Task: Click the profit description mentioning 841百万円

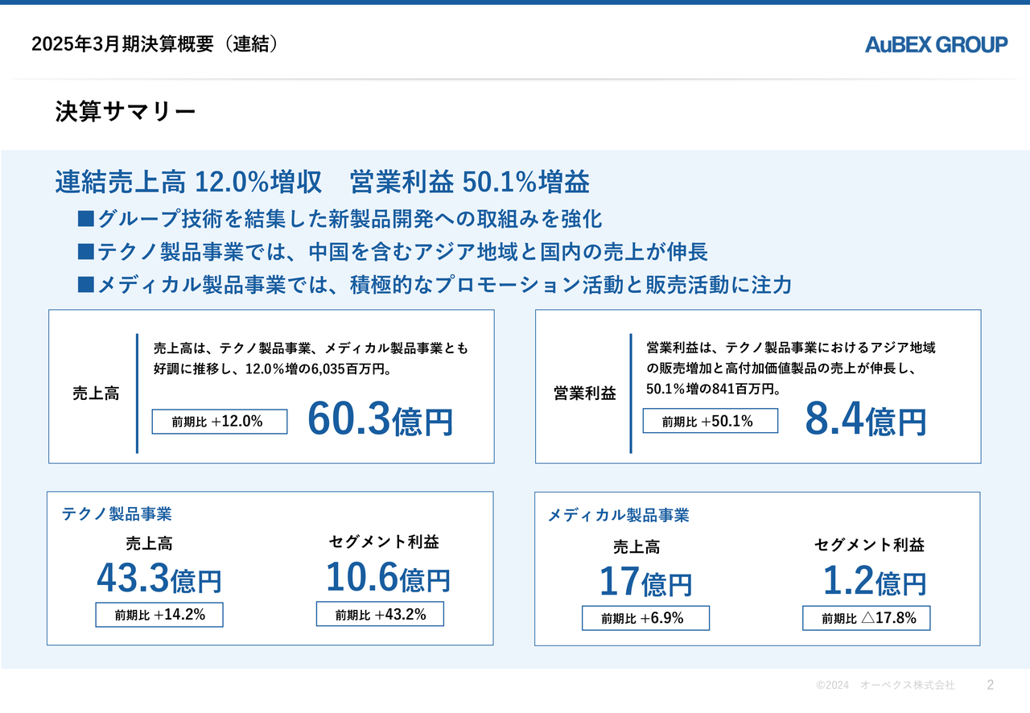Action: (791, 369)
